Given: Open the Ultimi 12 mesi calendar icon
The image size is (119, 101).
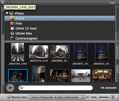Looking at the screenshot, I should 12,28.
